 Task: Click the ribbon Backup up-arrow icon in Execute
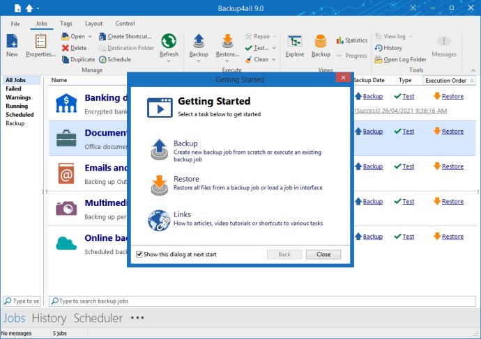point(199,41)
